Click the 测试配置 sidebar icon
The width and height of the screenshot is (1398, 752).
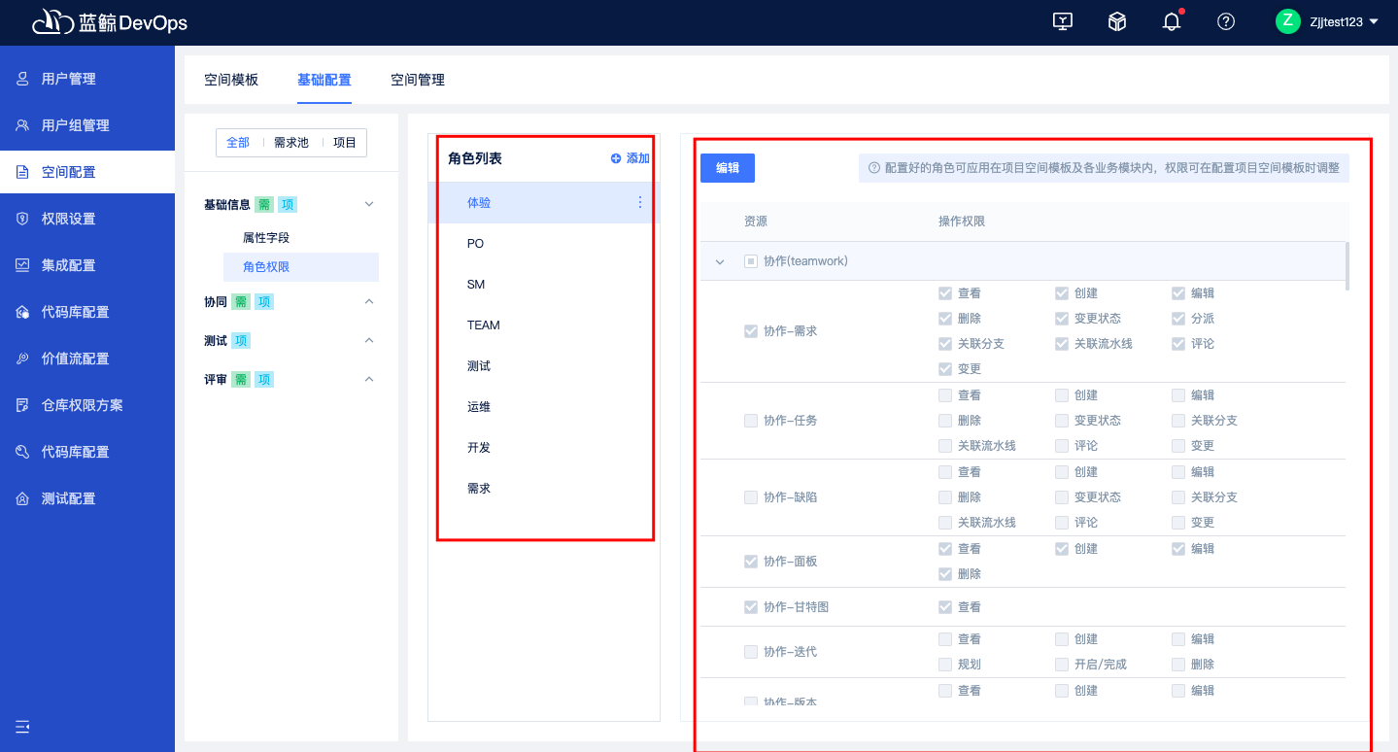22,498
